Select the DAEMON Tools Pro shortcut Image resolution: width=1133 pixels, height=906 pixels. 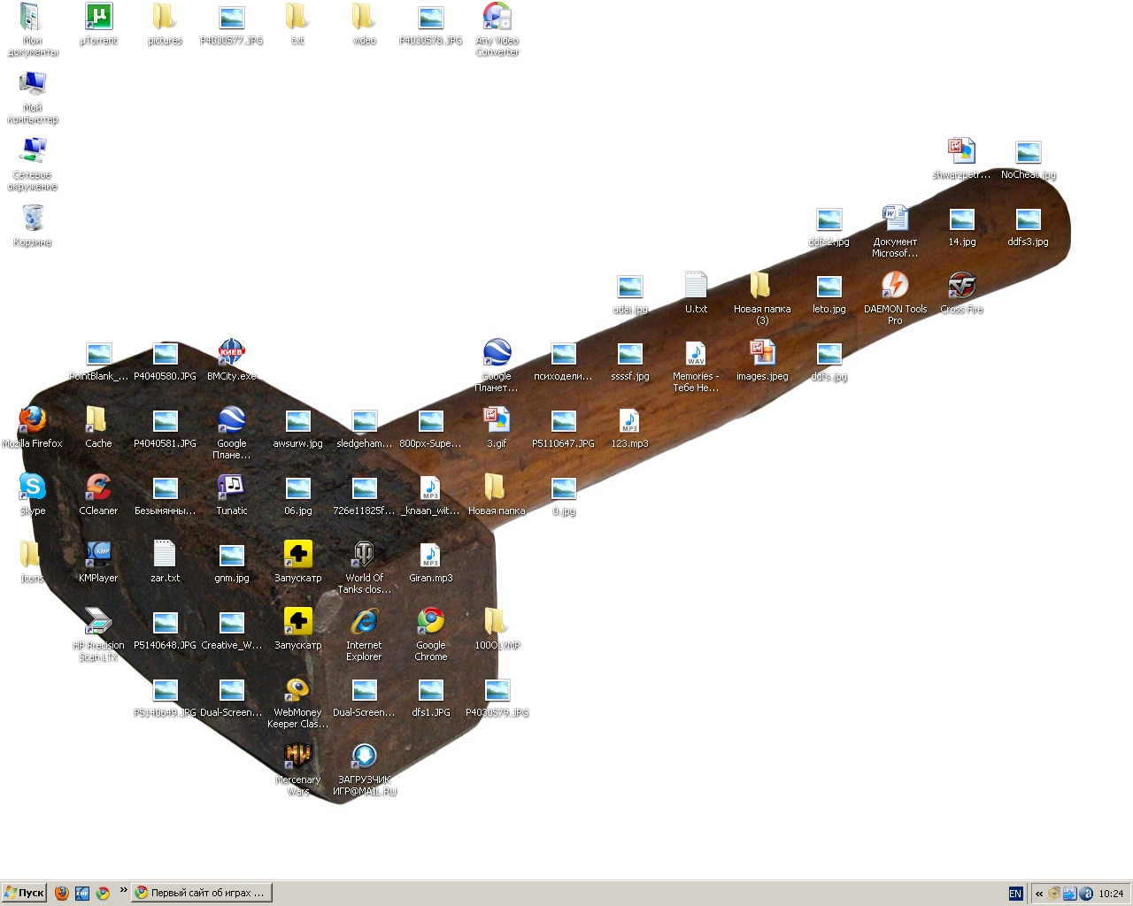[x=895, y=299]
